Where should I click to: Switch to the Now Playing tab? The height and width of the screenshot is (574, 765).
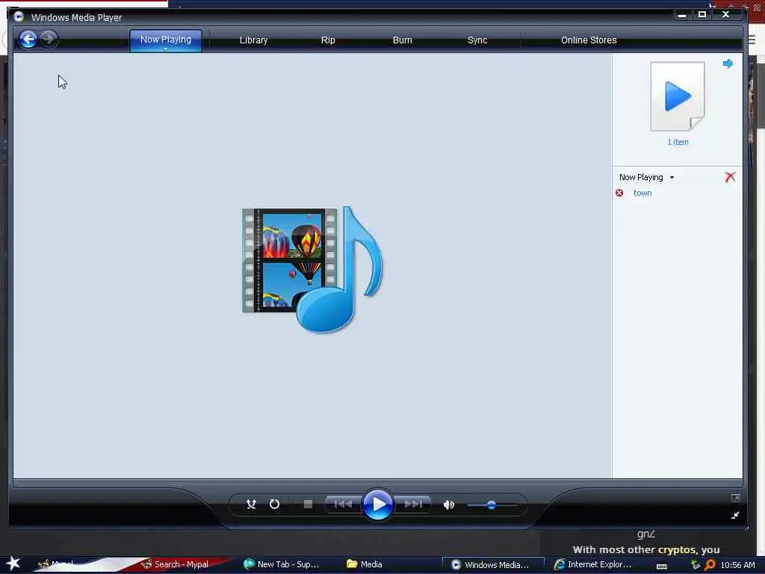point(166,40)
